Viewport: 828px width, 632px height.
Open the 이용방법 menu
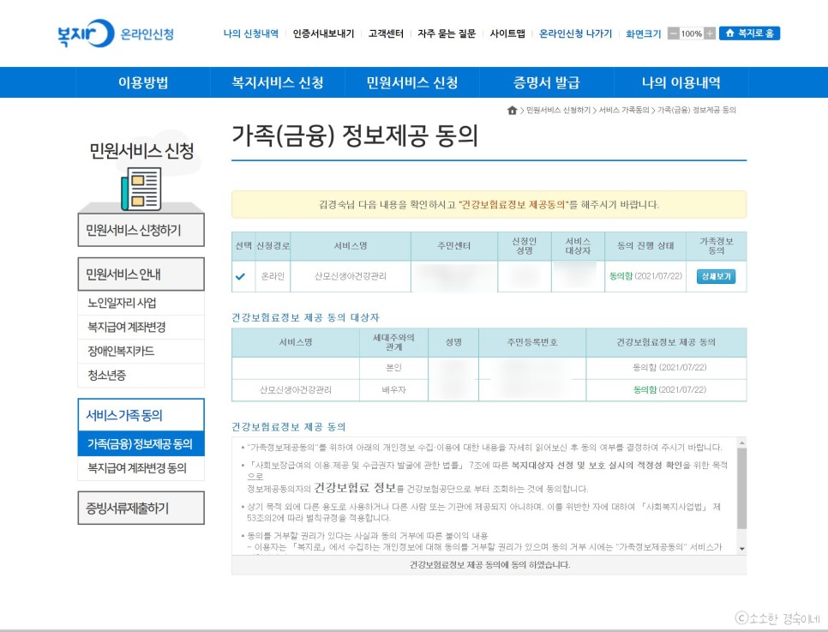point(143,82)
